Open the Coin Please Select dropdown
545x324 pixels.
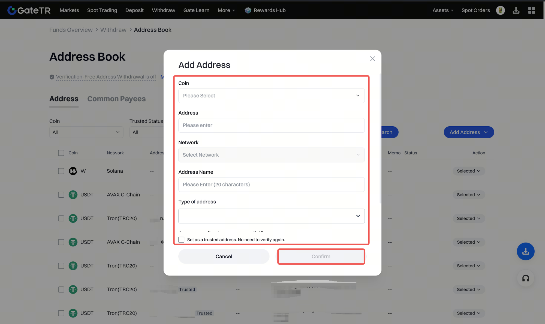pyautogui.click(x=271, y=96)
